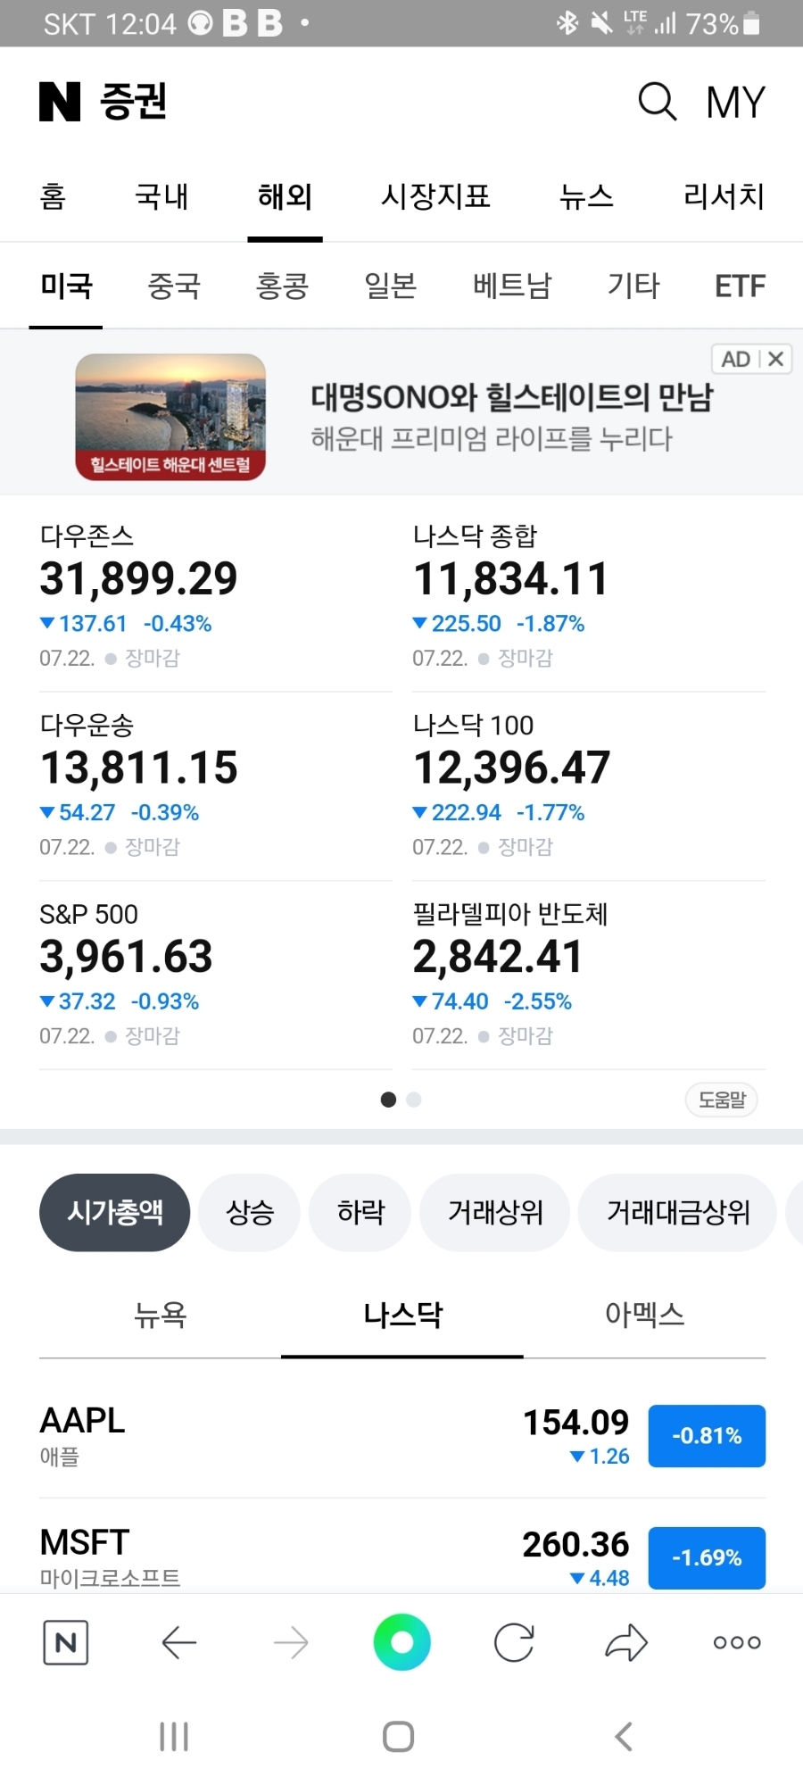Viewport: 803px width, 1785px height.
Task: Go forward with the browser forward arrow
Action: click(291, 1642)
